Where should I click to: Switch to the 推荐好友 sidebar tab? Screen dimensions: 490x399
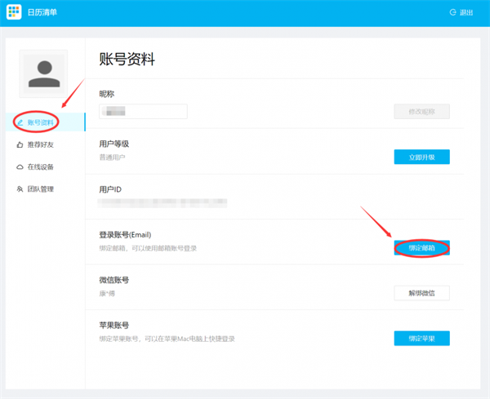(x=40, y=144)
